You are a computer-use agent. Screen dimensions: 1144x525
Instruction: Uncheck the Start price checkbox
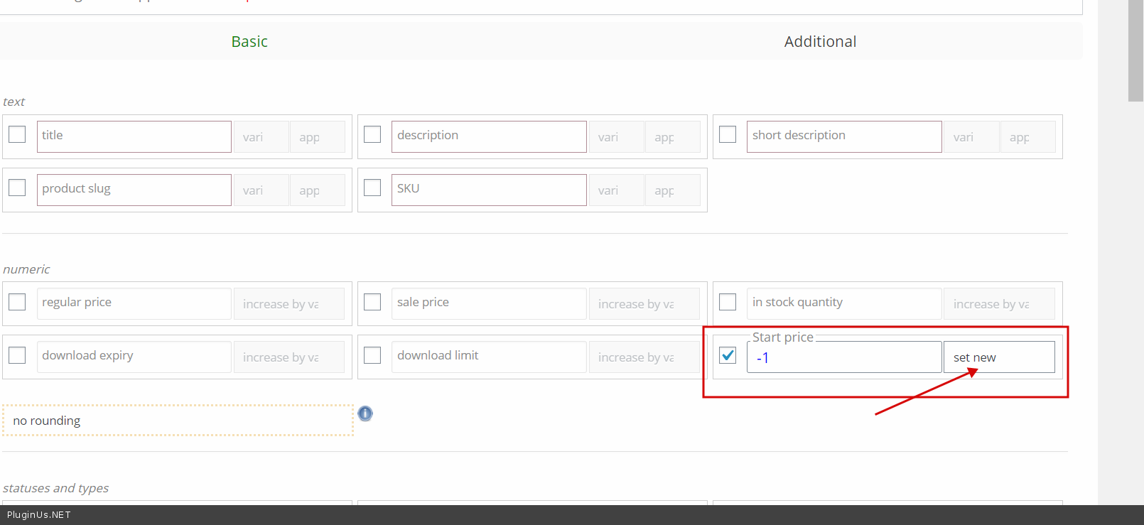point(728,355)
